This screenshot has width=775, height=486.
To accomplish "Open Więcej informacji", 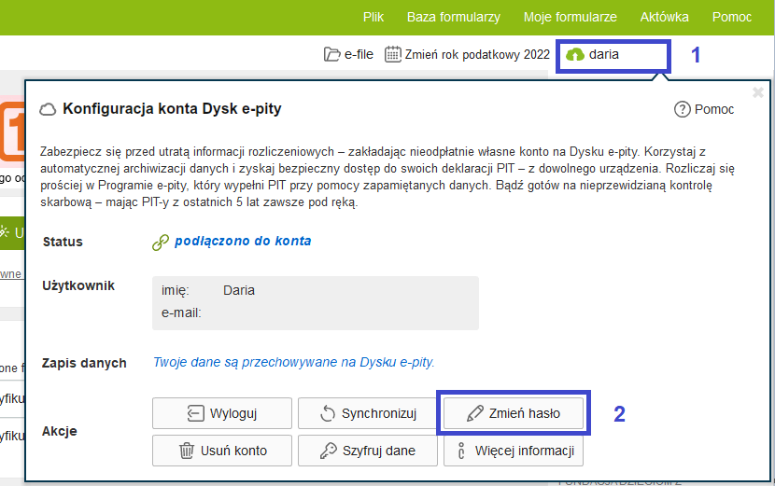I will (x=513, y=451).
